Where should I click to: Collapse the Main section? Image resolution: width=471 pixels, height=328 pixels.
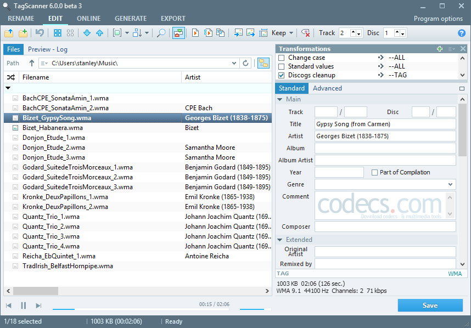279,99
